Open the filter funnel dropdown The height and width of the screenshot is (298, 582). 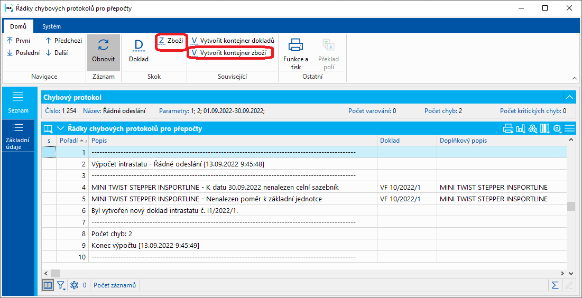click(x=61, y=285)
